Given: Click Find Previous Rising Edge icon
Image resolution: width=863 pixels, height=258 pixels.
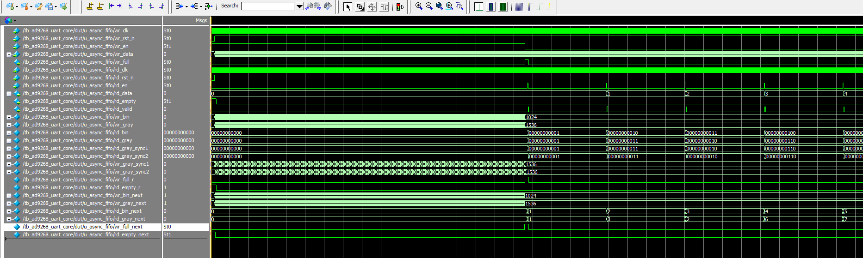Looking at the screenshot, I should (x=151, y=6).
